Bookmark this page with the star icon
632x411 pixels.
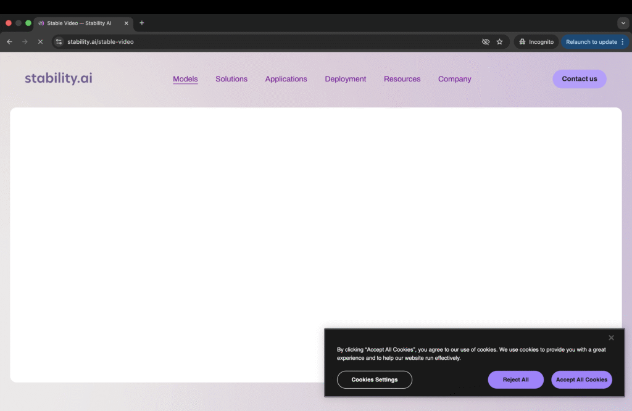tap(500, 42)
